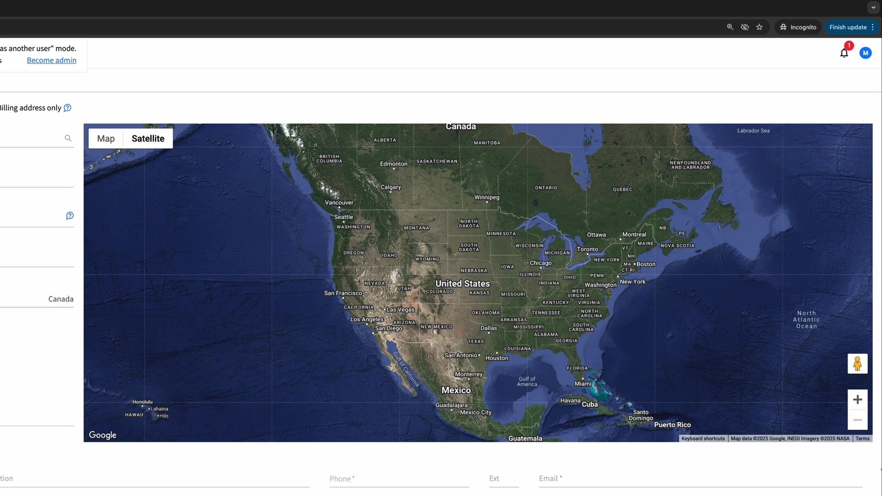Switch map view to Map
Image resolution: width=882 pixels, height=496 pixels.
106,139
